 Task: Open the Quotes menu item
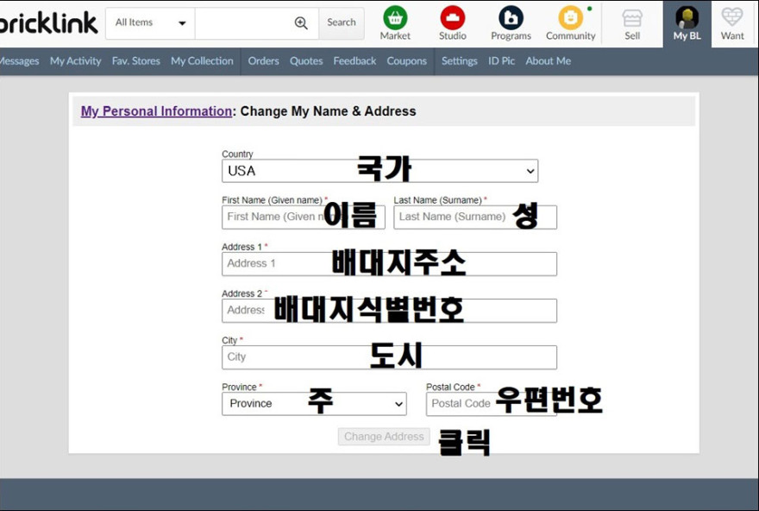(306, 61)
